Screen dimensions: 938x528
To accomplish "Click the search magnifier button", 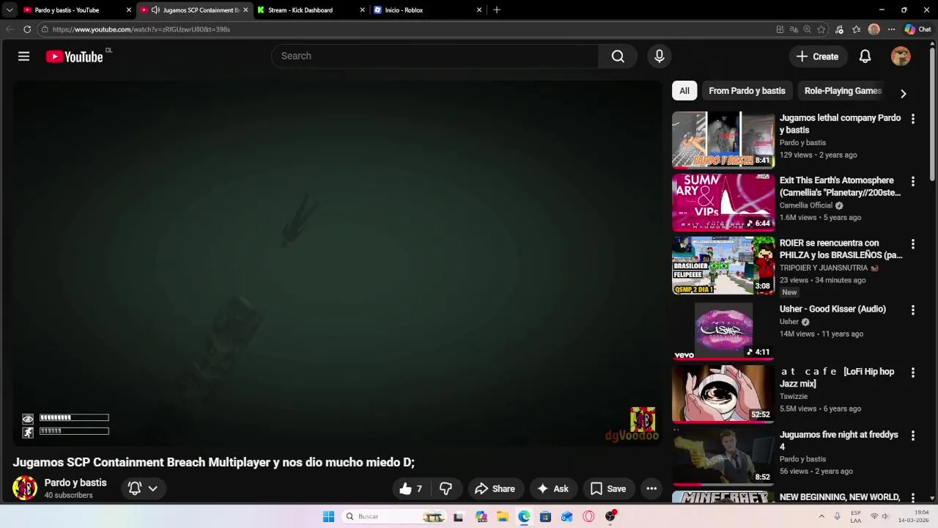I will tap(618, 56).
